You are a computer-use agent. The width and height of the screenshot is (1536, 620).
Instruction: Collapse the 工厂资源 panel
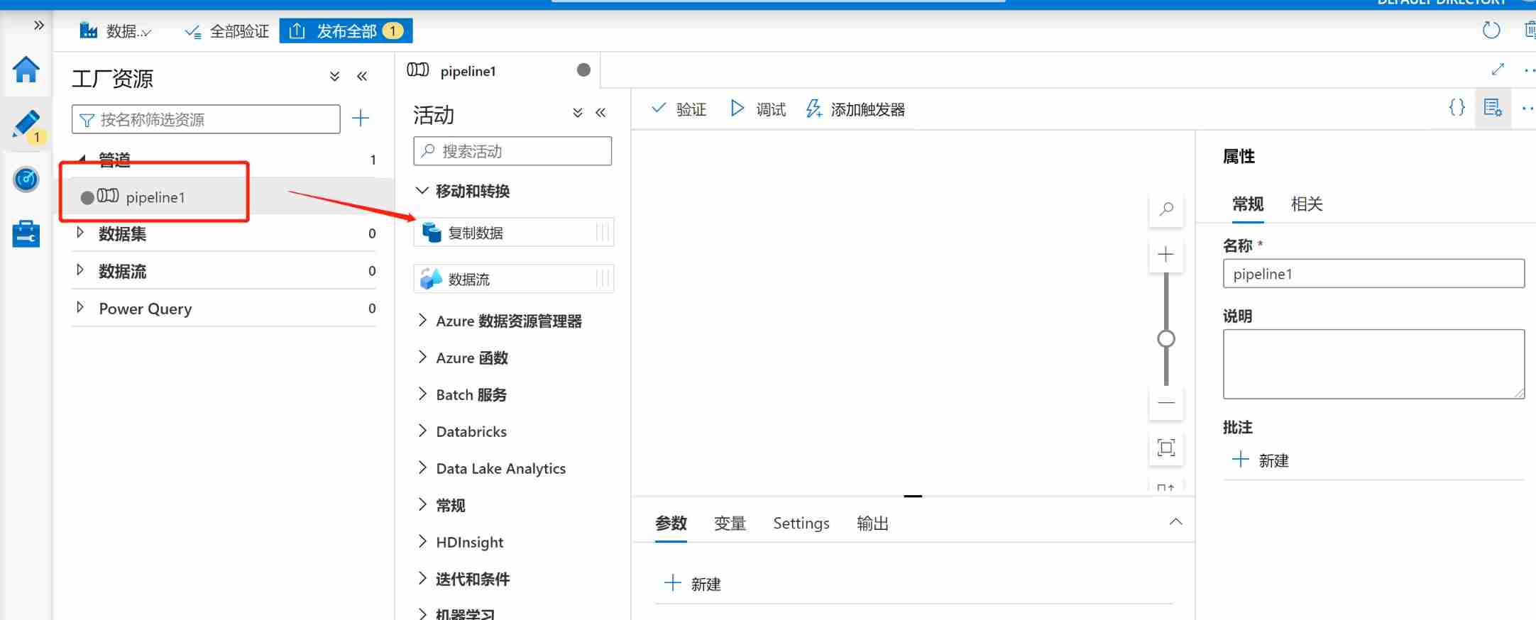(x=362, y=77)
